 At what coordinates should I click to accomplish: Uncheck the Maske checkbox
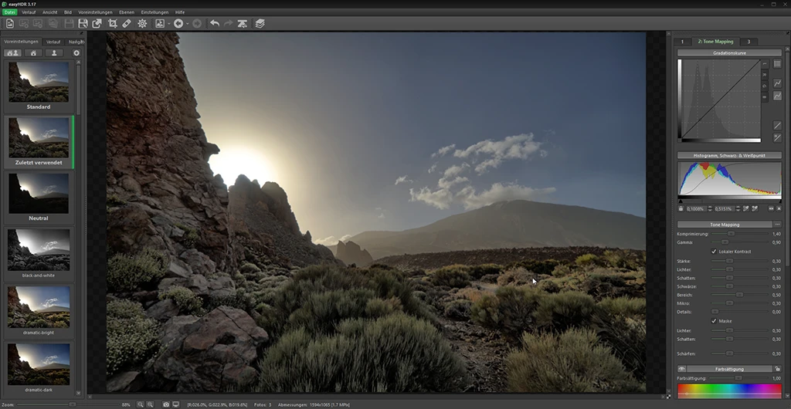pos(713,321)
